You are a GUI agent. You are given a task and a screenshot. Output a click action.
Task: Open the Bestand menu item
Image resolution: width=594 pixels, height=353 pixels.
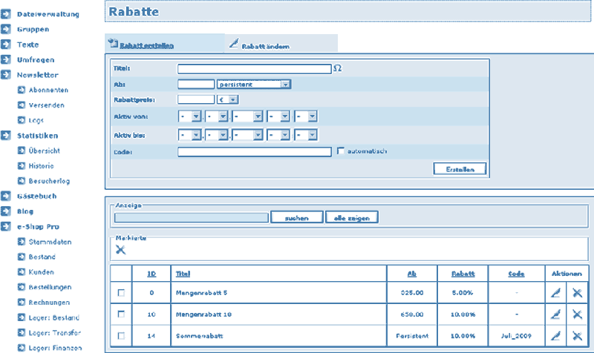(x=42, y=257)
